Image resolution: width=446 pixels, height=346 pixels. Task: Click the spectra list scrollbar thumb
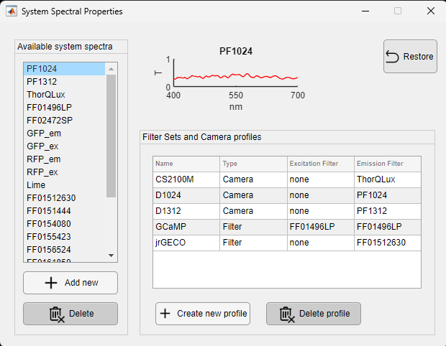point(111,136)
